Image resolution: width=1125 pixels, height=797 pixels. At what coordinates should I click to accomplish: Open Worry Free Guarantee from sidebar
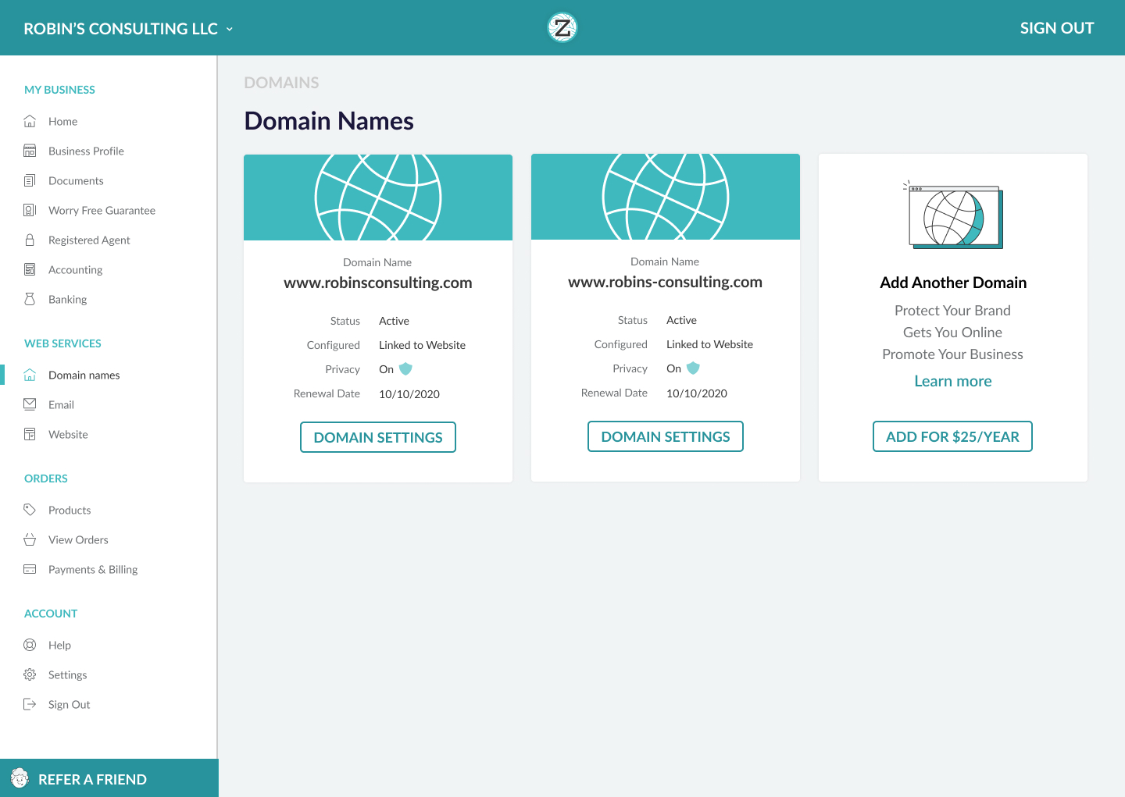30,210
